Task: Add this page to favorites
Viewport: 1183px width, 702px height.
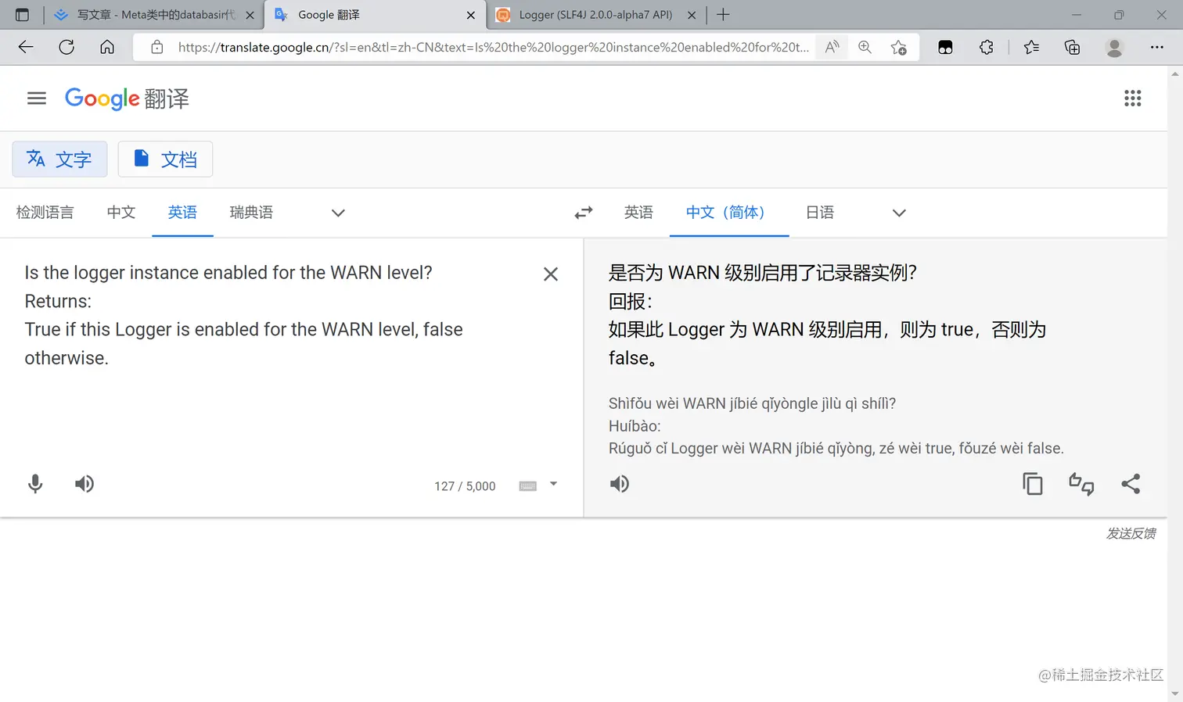Action: 899,47
